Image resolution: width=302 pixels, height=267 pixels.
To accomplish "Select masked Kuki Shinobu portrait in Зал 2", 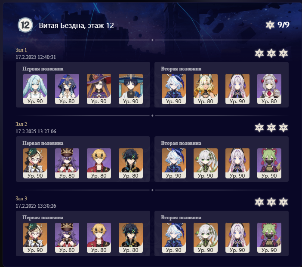I will (x=269, y=163).
